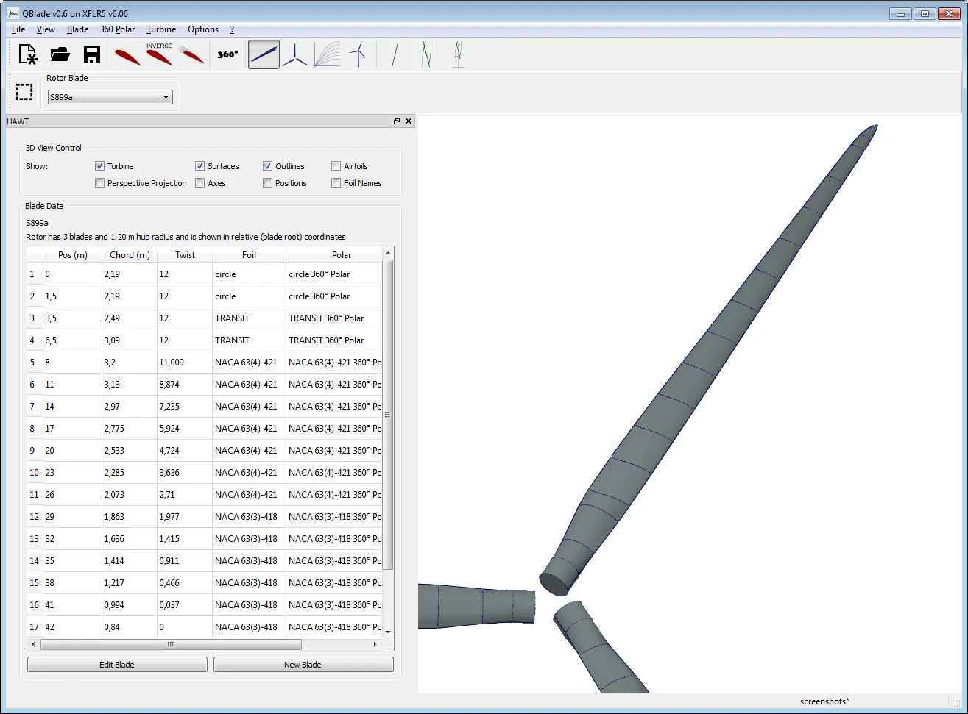968x714 pixels.
Task: Click the horizontal scrollbar below the blade table
Action: [x=169, y=644]
